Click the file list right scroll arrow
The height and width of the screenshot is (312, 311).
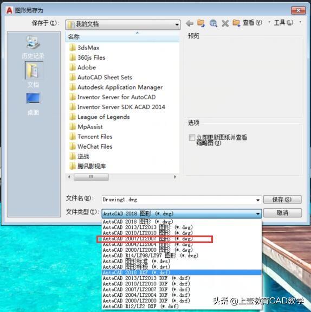point(175,177)
